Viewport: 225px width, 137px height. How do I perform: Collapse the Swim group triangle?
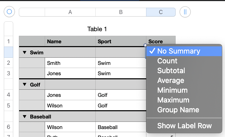click(x=25, y=53)
